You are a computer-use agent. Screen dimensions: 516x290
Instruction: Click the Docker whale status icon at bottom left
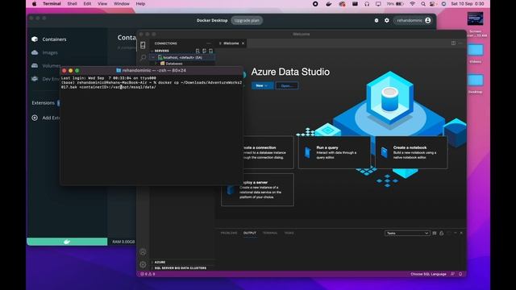67,242
